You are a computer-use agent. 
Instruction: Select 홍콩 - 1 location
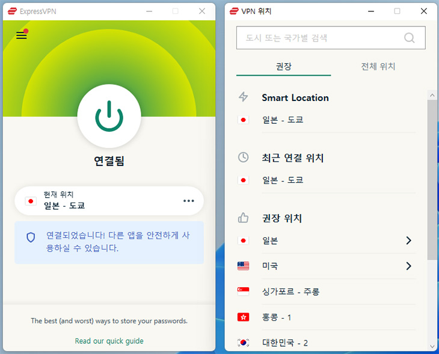click(x=326, y=317)
